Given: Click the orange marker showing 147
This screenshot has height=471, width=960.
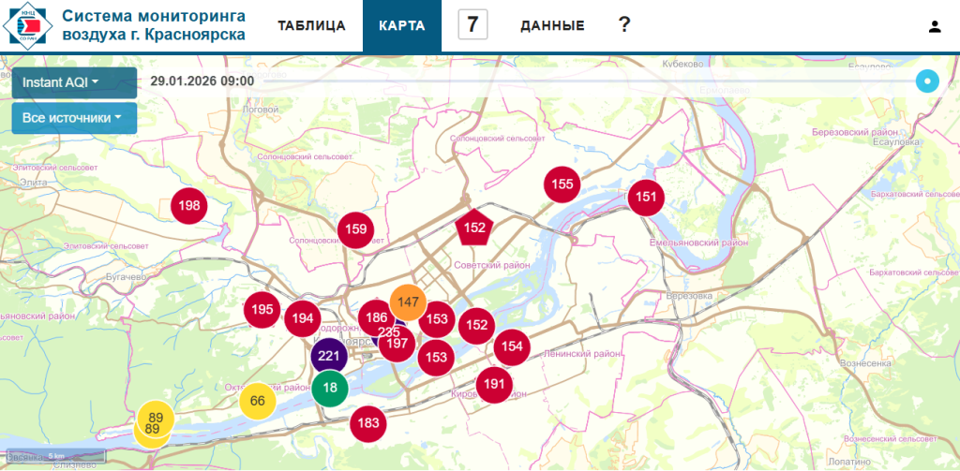Looking at the screenshot, I should tap(408, 302).
